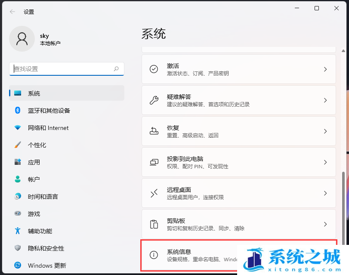This screenshot has height=275, width=349.
Task: Open 疑难解答 using its right chevron
Action: pos(325,100)
